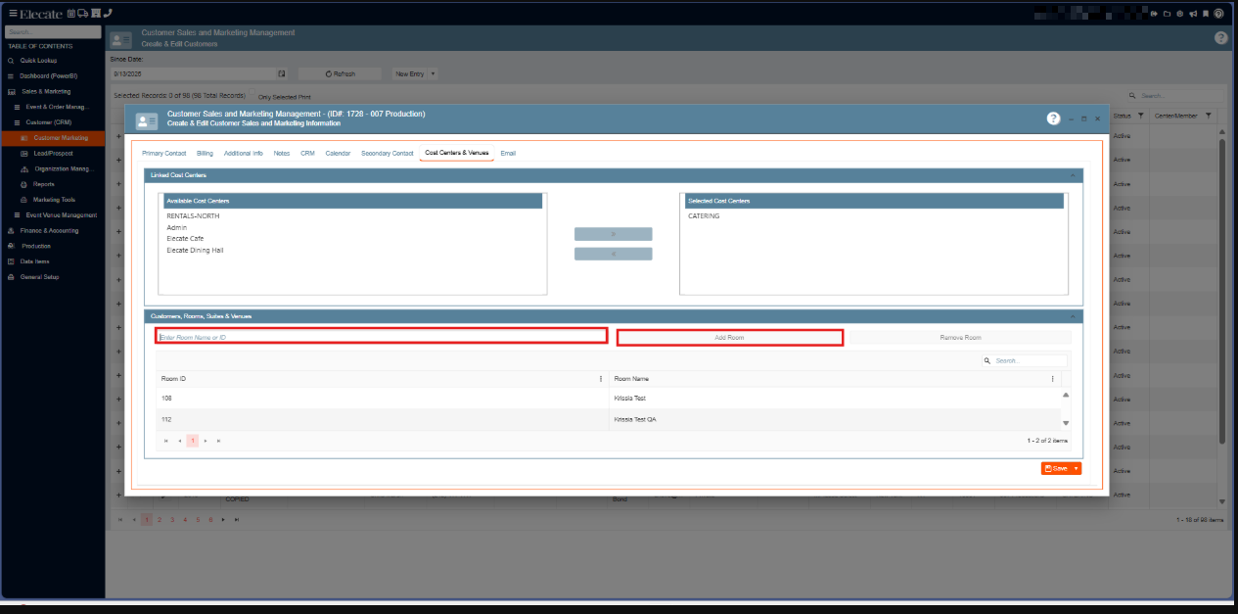Screen dimensions: 1238x614
Task: Open the phone icon in top bar
Action: 106,13
